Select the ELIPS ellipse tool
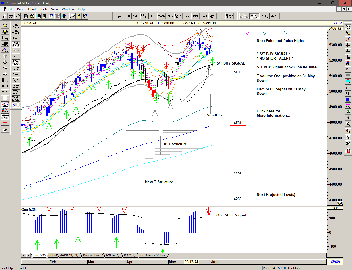Viewport: 352px width, 270px height. click(348, 82)
